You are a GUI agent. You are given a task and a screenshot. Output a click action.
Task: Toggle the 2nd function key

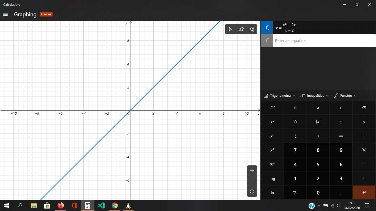click(272, 108)
